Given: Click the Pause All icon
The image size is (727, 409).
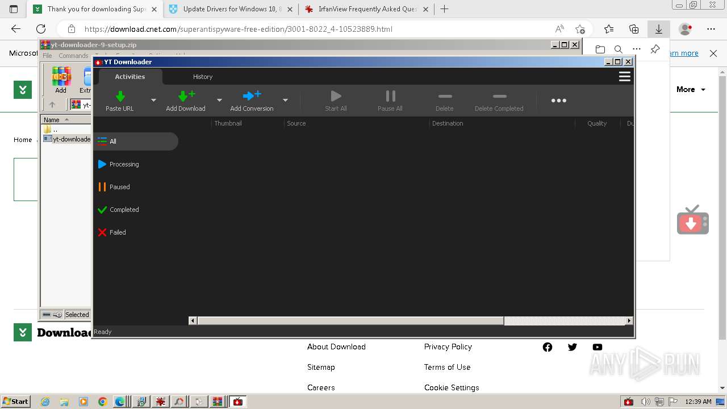Looking at the screenshot, I should click(390, 96).
